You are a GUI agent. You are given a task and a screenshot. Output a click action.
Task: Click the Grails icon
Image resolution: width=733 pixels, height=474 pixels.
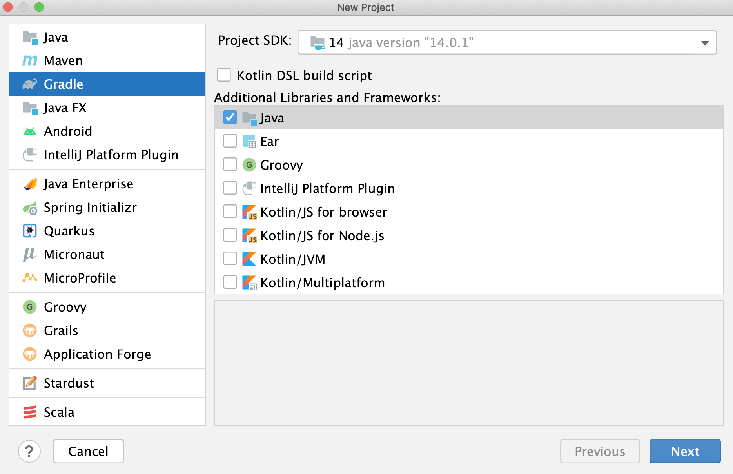(x=30, y=331)
